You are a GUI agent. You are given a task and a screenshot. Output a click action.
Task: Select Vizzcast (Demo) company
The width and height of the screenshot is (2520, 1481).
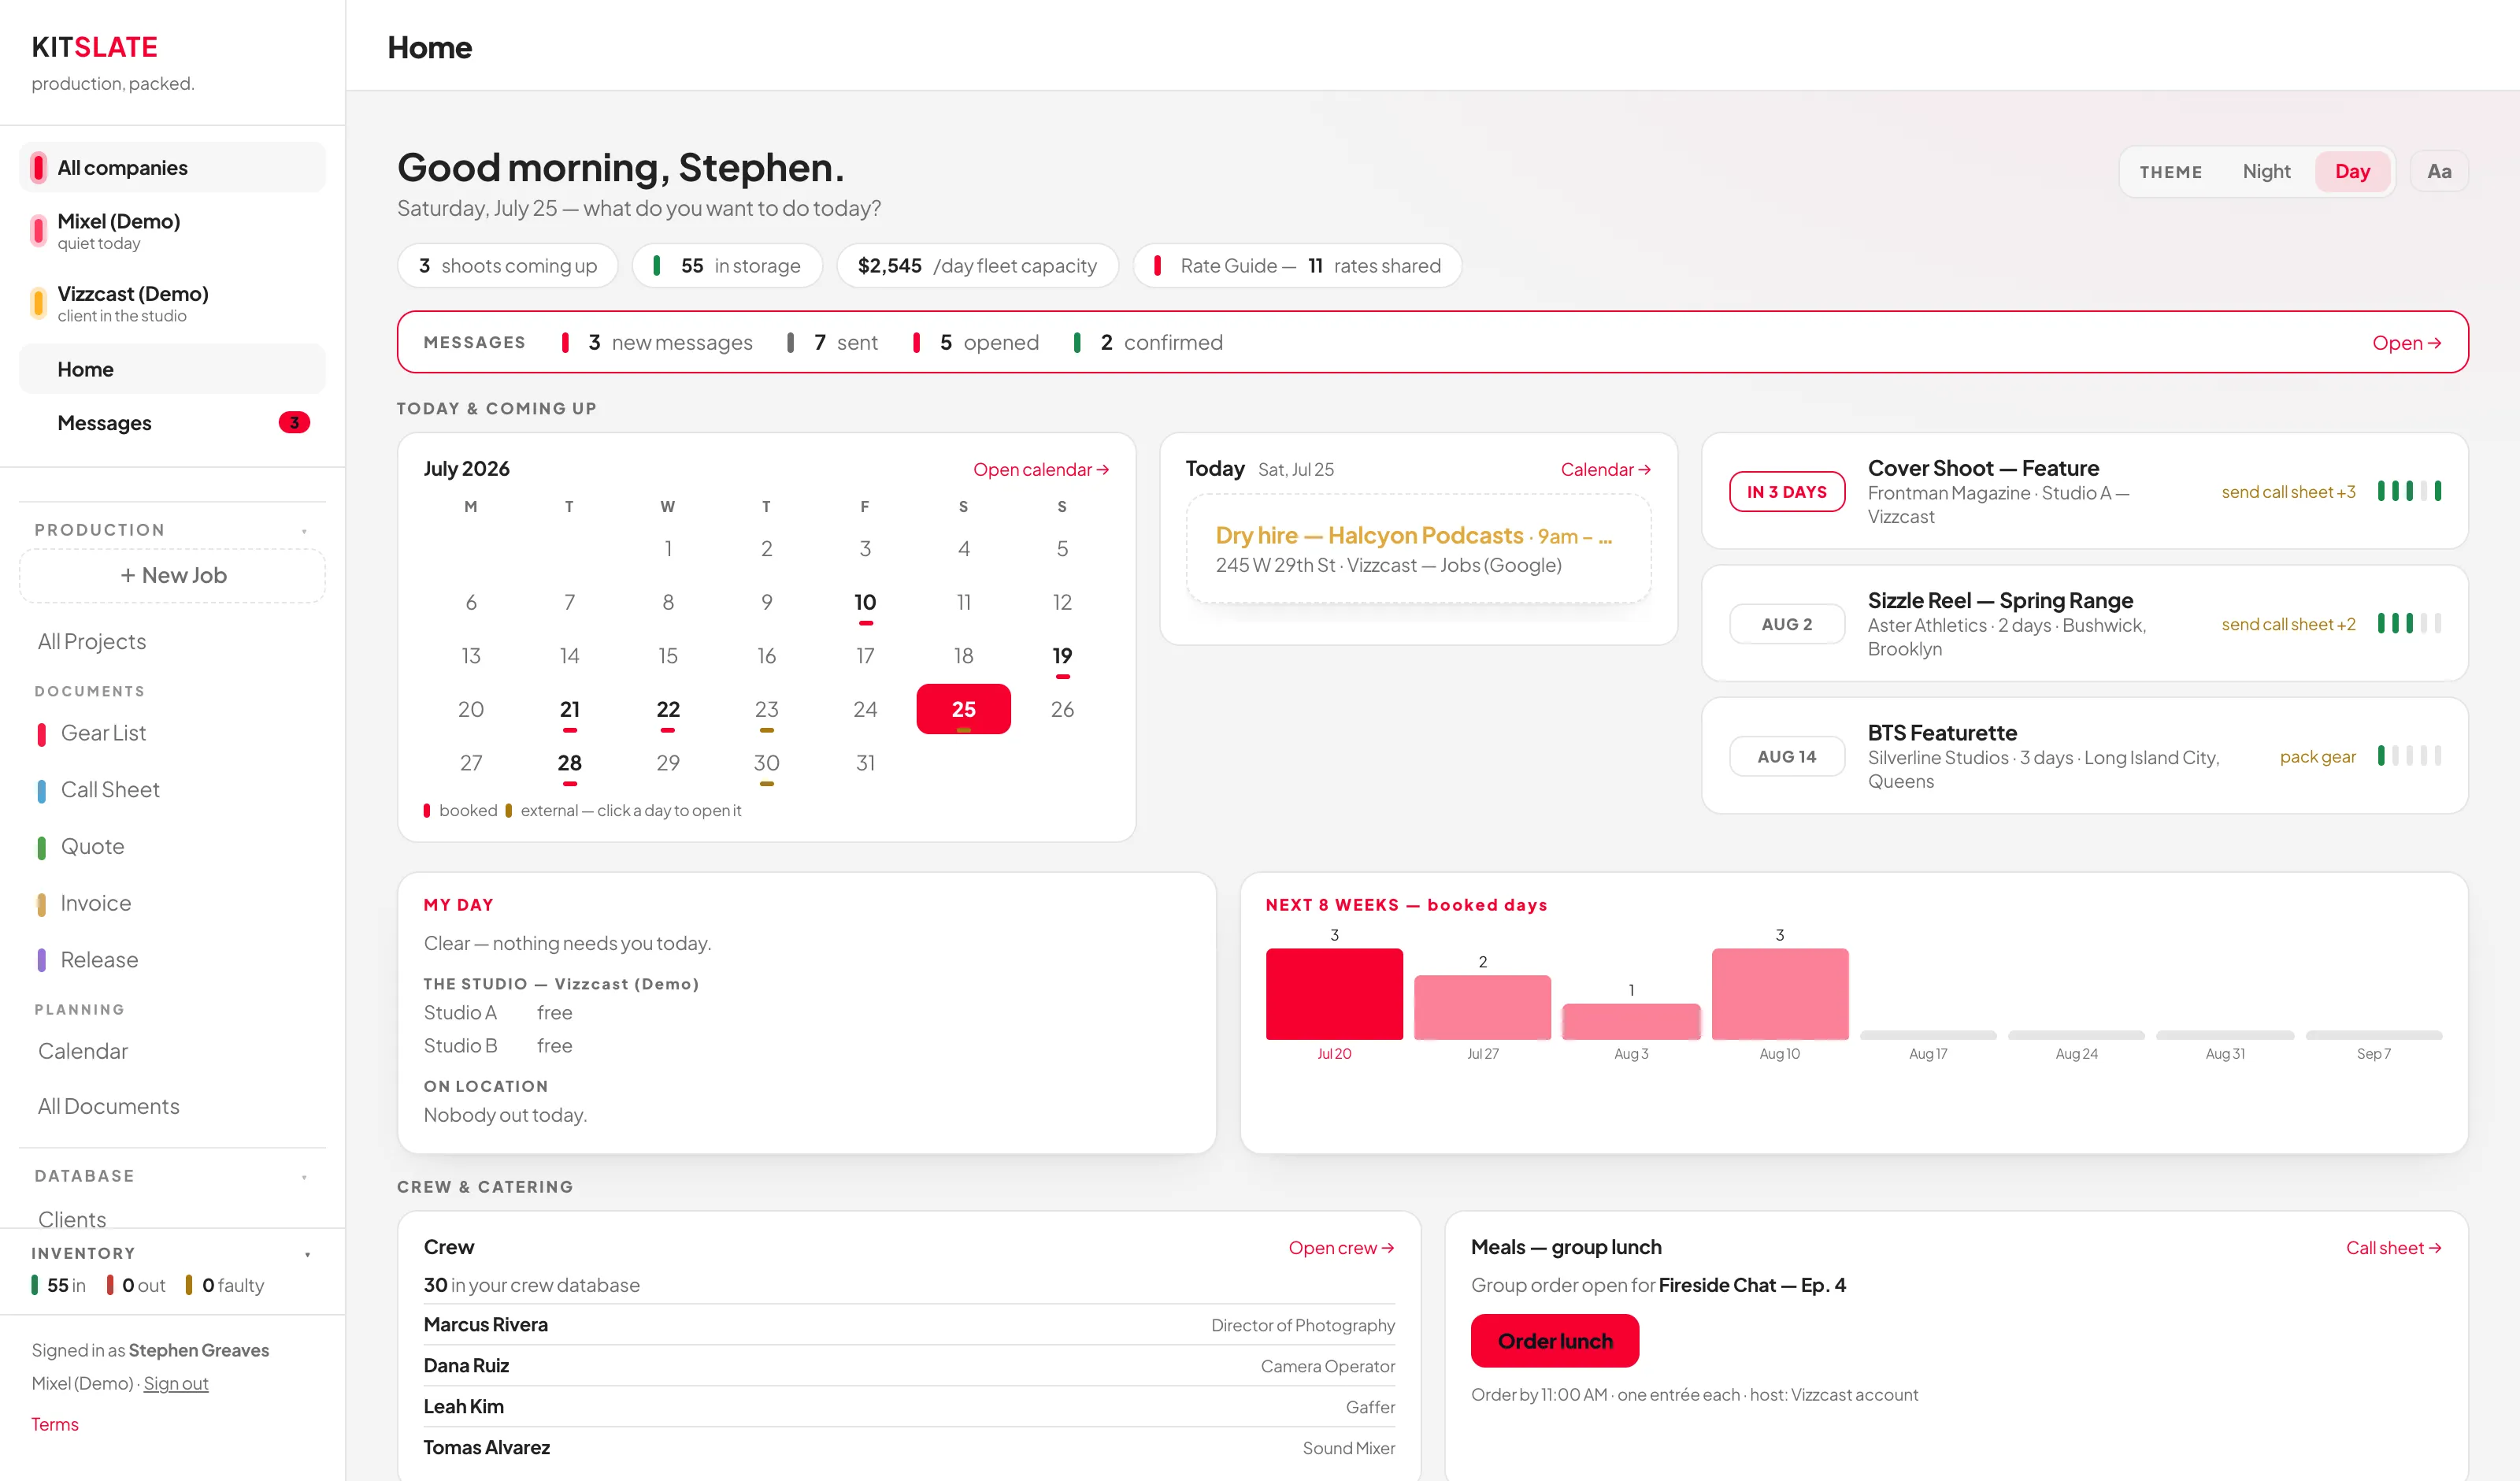tap(172, 303)
